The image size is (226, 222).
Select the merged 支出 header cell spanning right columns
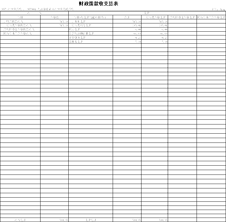coord(147,13)
